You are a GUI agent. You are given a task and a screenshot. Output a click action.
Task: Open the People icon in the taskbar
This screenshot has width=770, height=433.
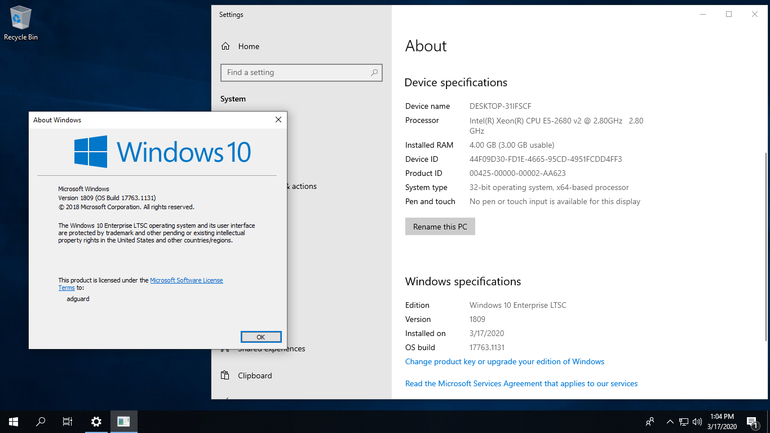(650, 421)
